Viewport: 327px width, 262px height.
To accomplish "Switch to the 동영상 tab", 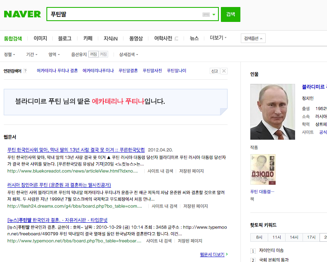I will tap(136, 38).
